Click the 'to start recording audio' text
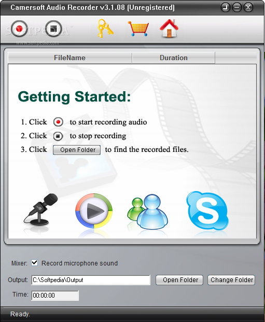Screen dimensions: 265x322 (108, 122)
